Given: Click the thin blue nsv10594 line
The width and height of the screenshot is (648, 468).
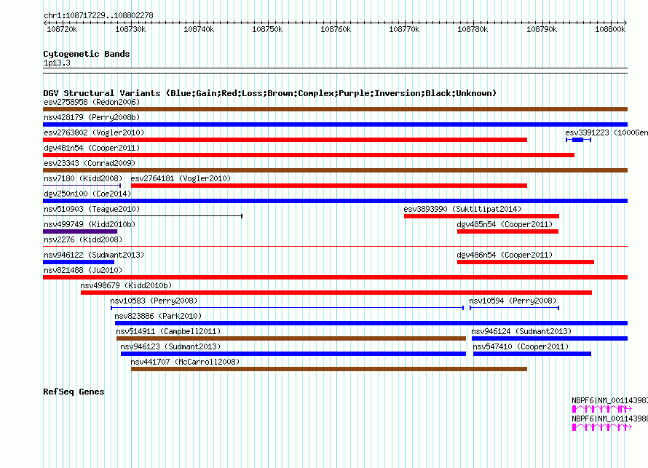Looking at the screenshot, I should [515, 308].
